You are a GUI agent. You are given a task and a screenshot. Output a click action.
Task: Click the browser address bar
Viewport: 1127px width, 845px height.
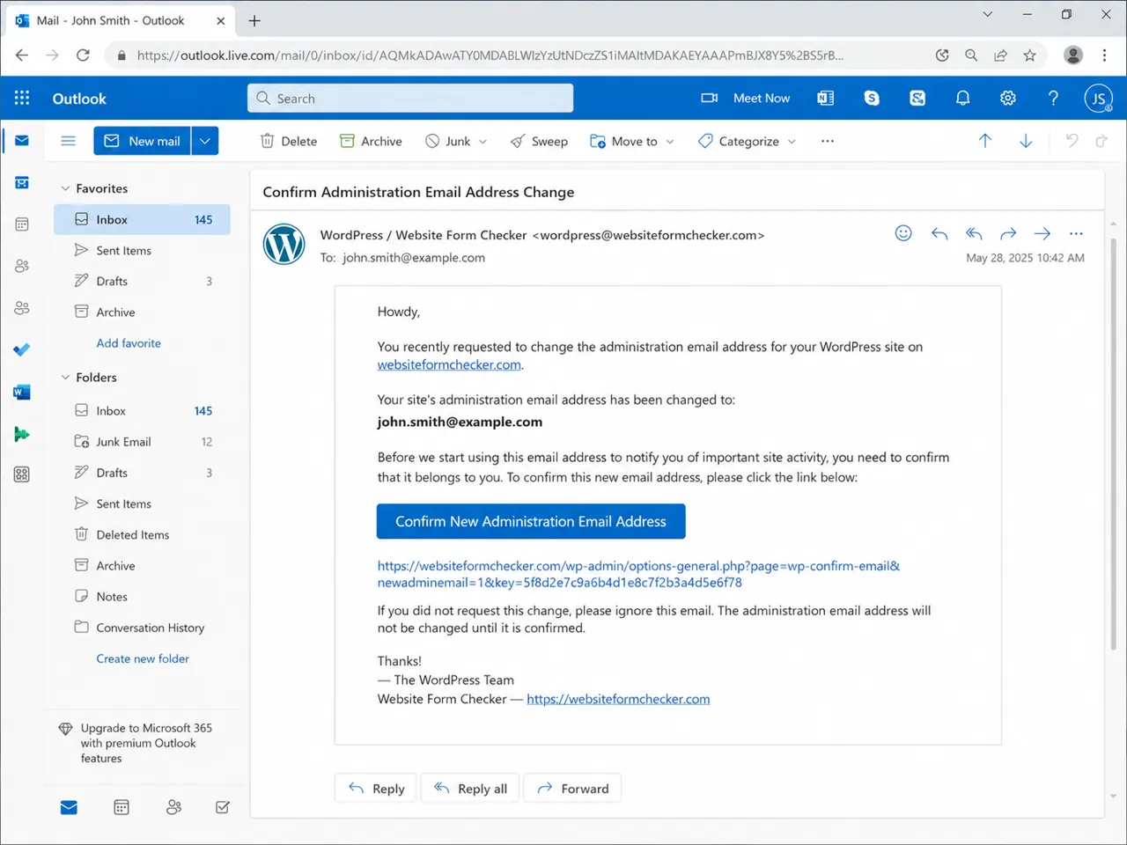pyautogui.click(x=519, y=55)
